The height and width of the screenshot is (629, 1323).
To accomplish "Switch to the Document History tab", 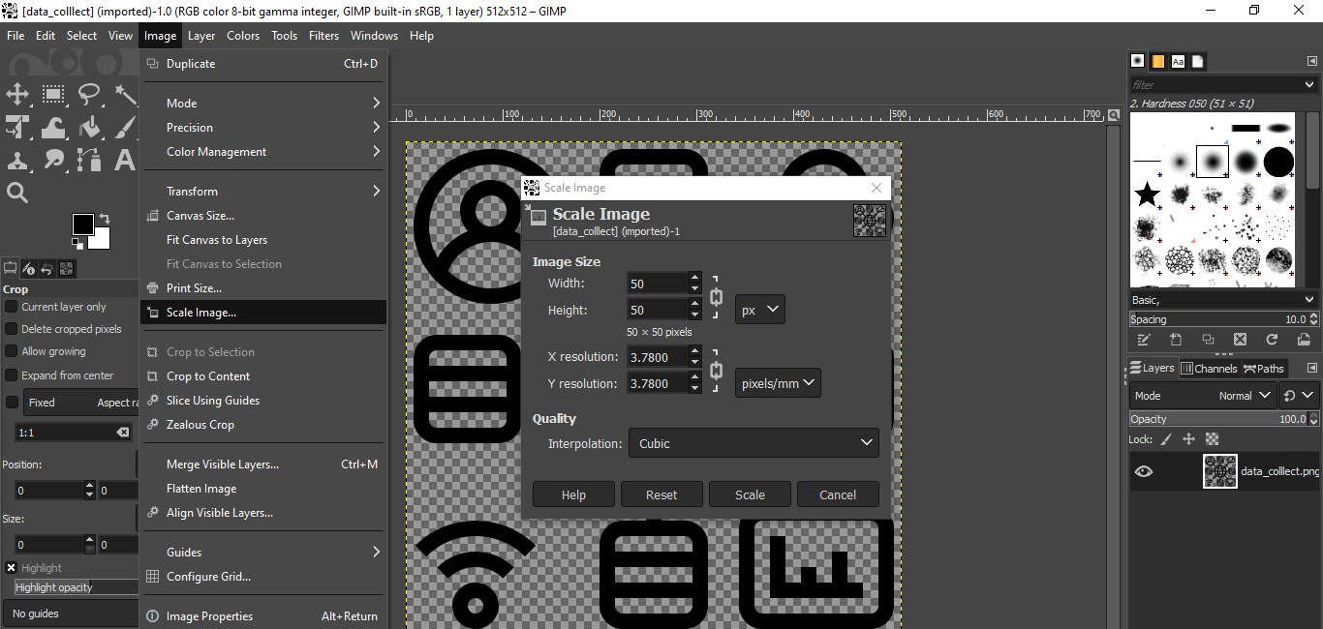I will click(1197, 61).
